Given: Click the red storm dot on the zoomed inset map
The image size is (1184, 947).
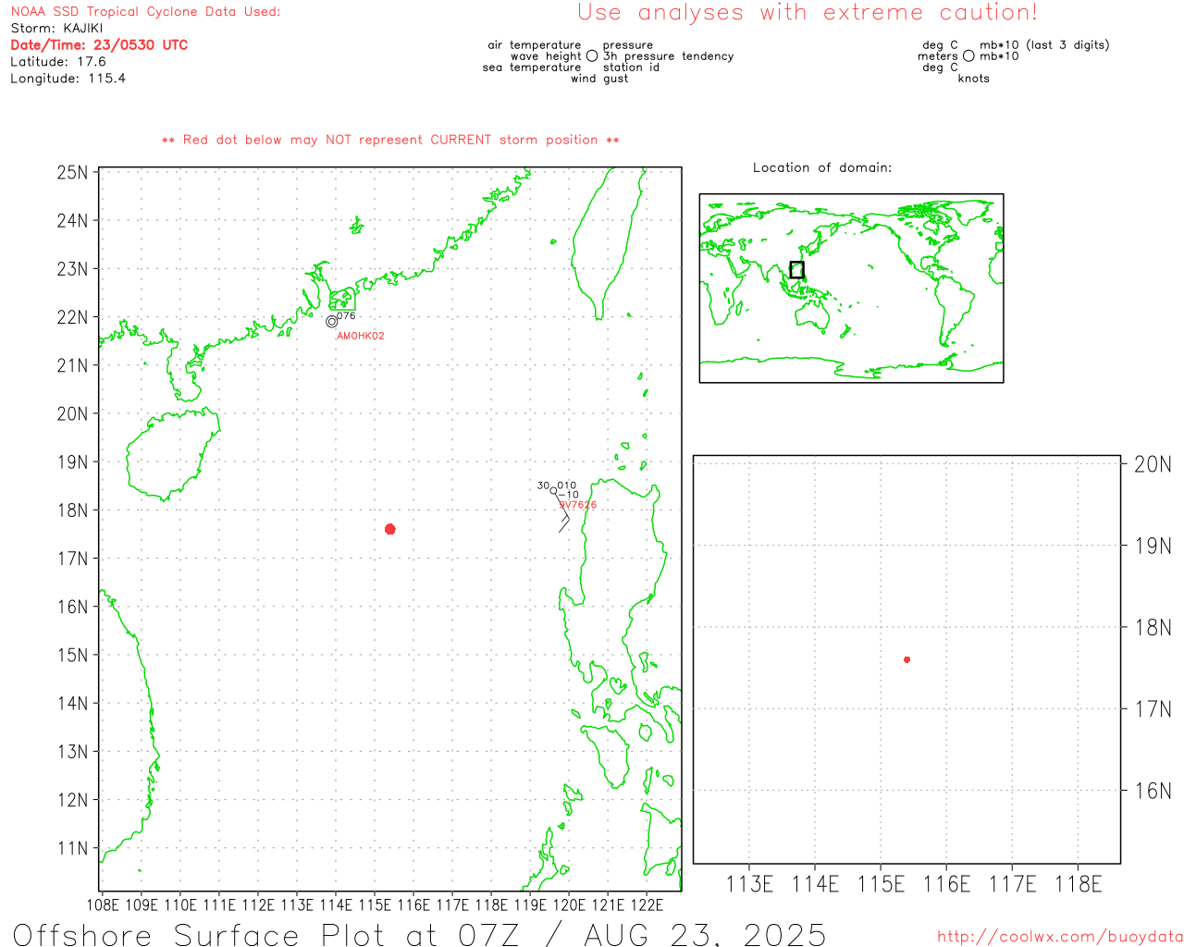Looking at the screenshot, I should coord(907,659).
